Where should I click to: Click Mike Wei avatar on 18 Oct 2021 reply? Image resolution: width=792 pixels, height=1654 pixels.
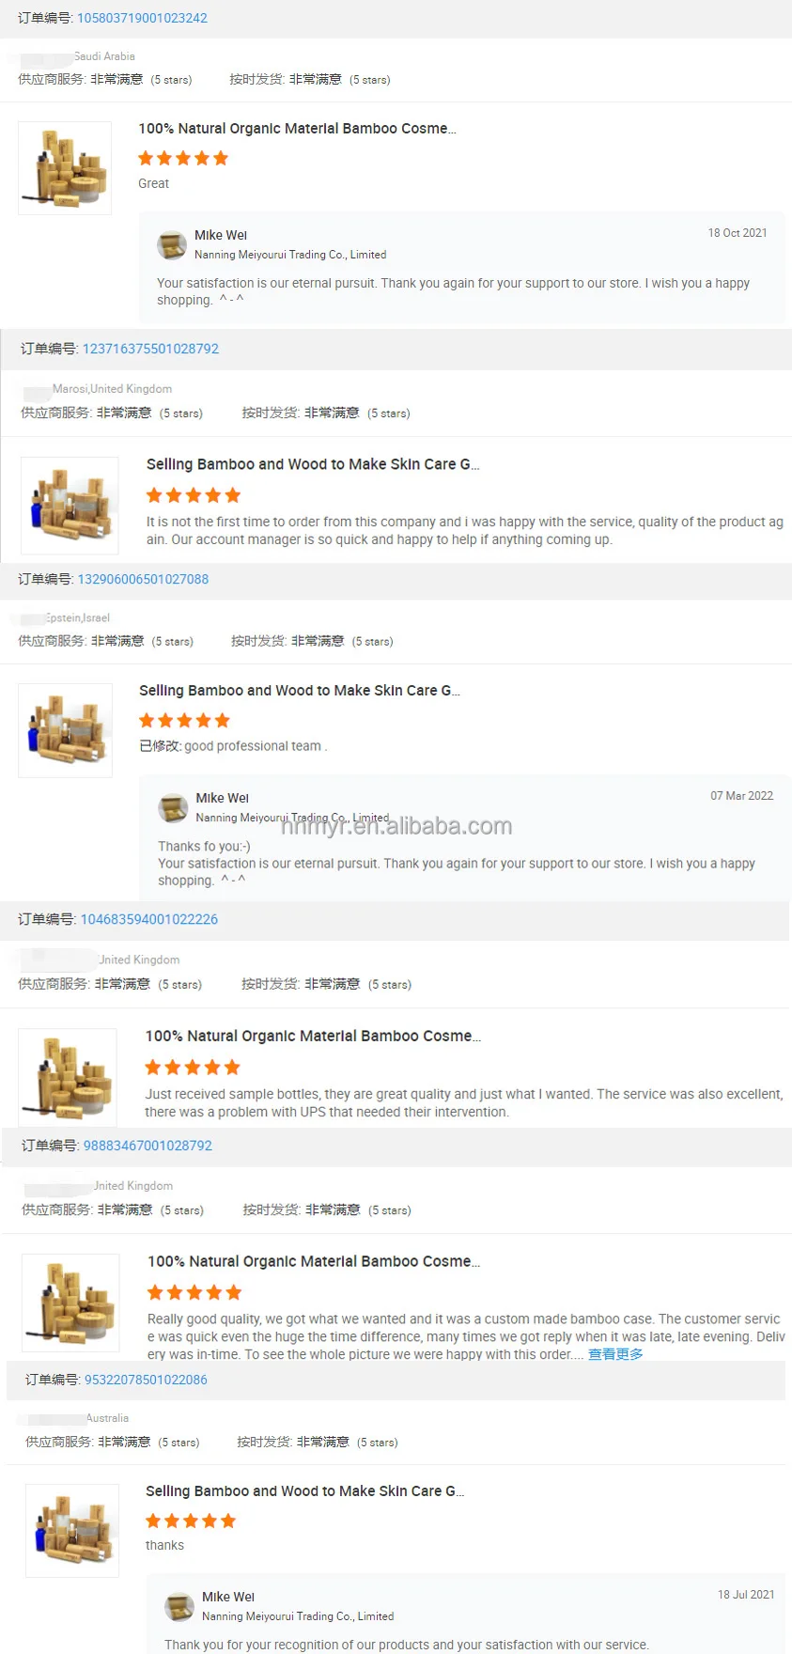[172, 245]
